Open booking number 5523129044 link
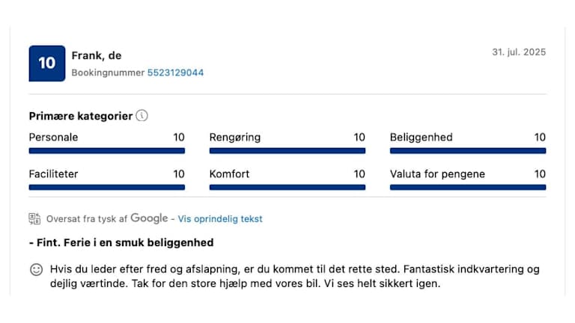 click(175, 73)
